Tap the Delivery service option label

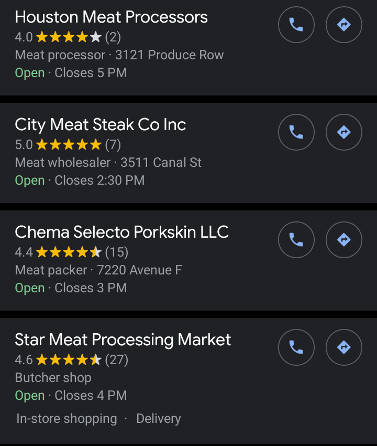[x=158, y=419]
